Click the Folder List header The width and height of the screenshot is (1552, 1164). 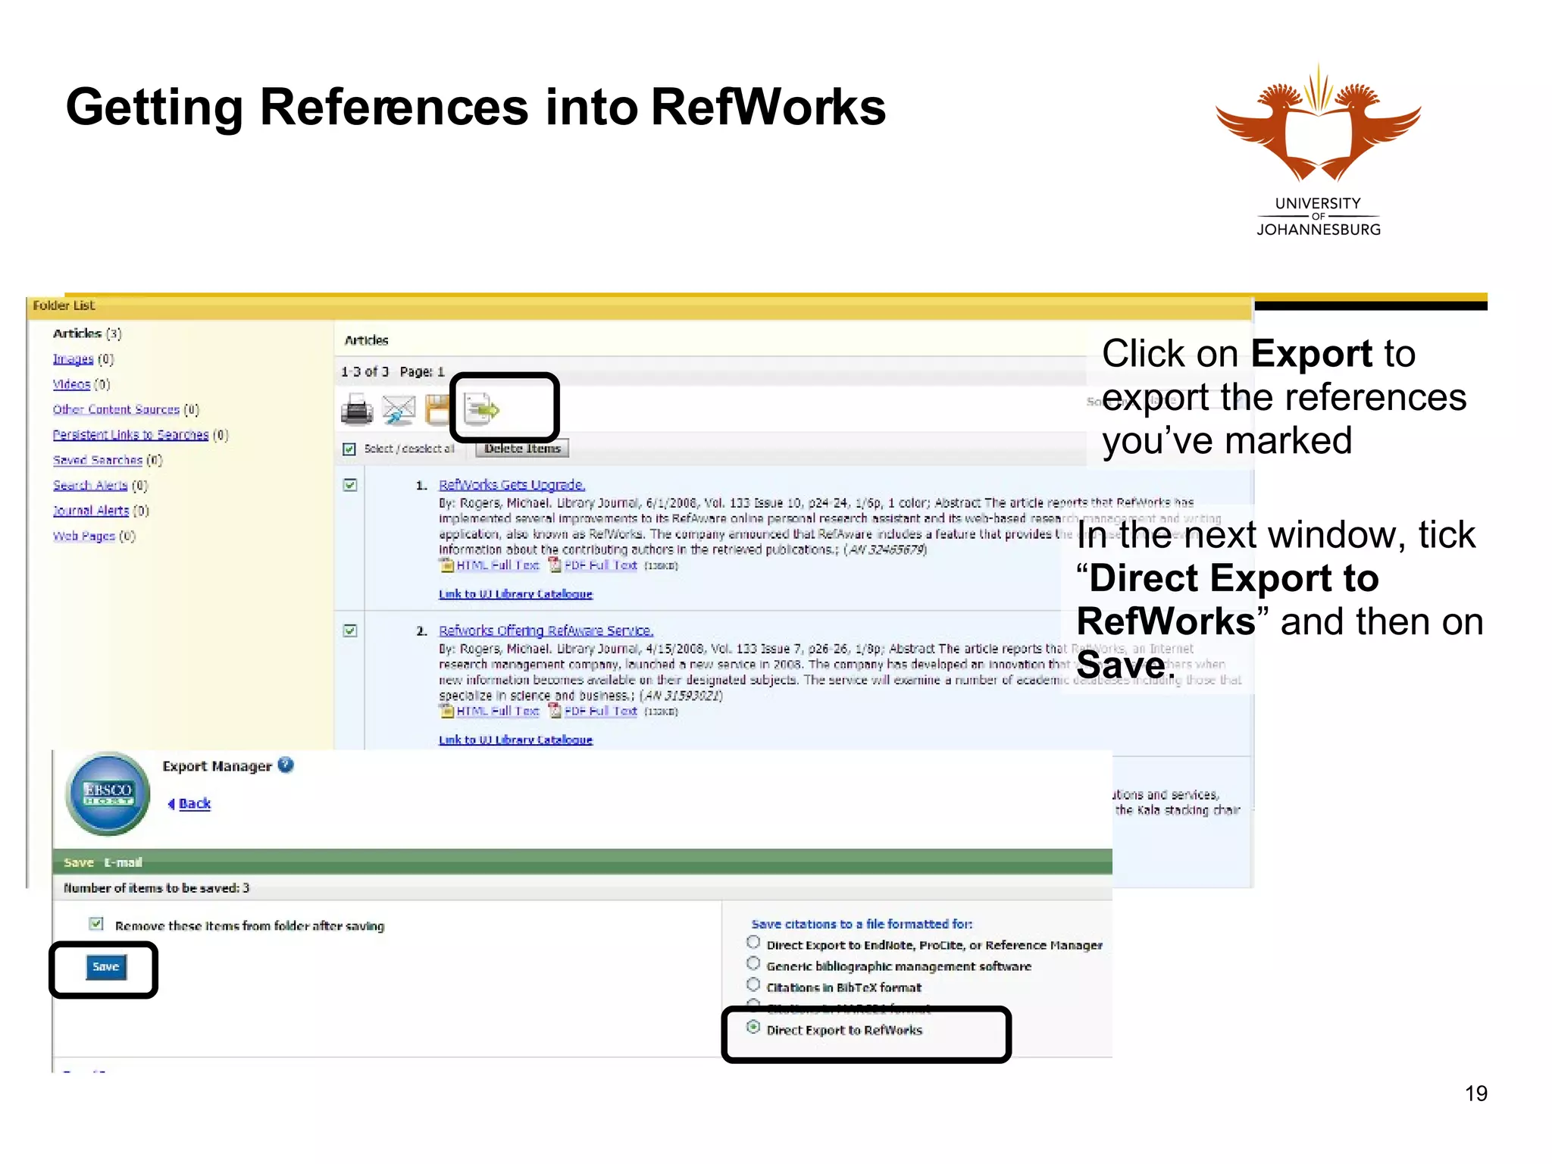64,305
